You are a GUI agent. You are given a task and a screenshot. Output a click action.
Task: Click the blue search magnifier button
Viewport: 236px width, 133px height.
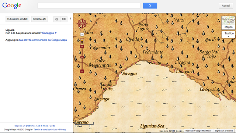pos(150,6)
